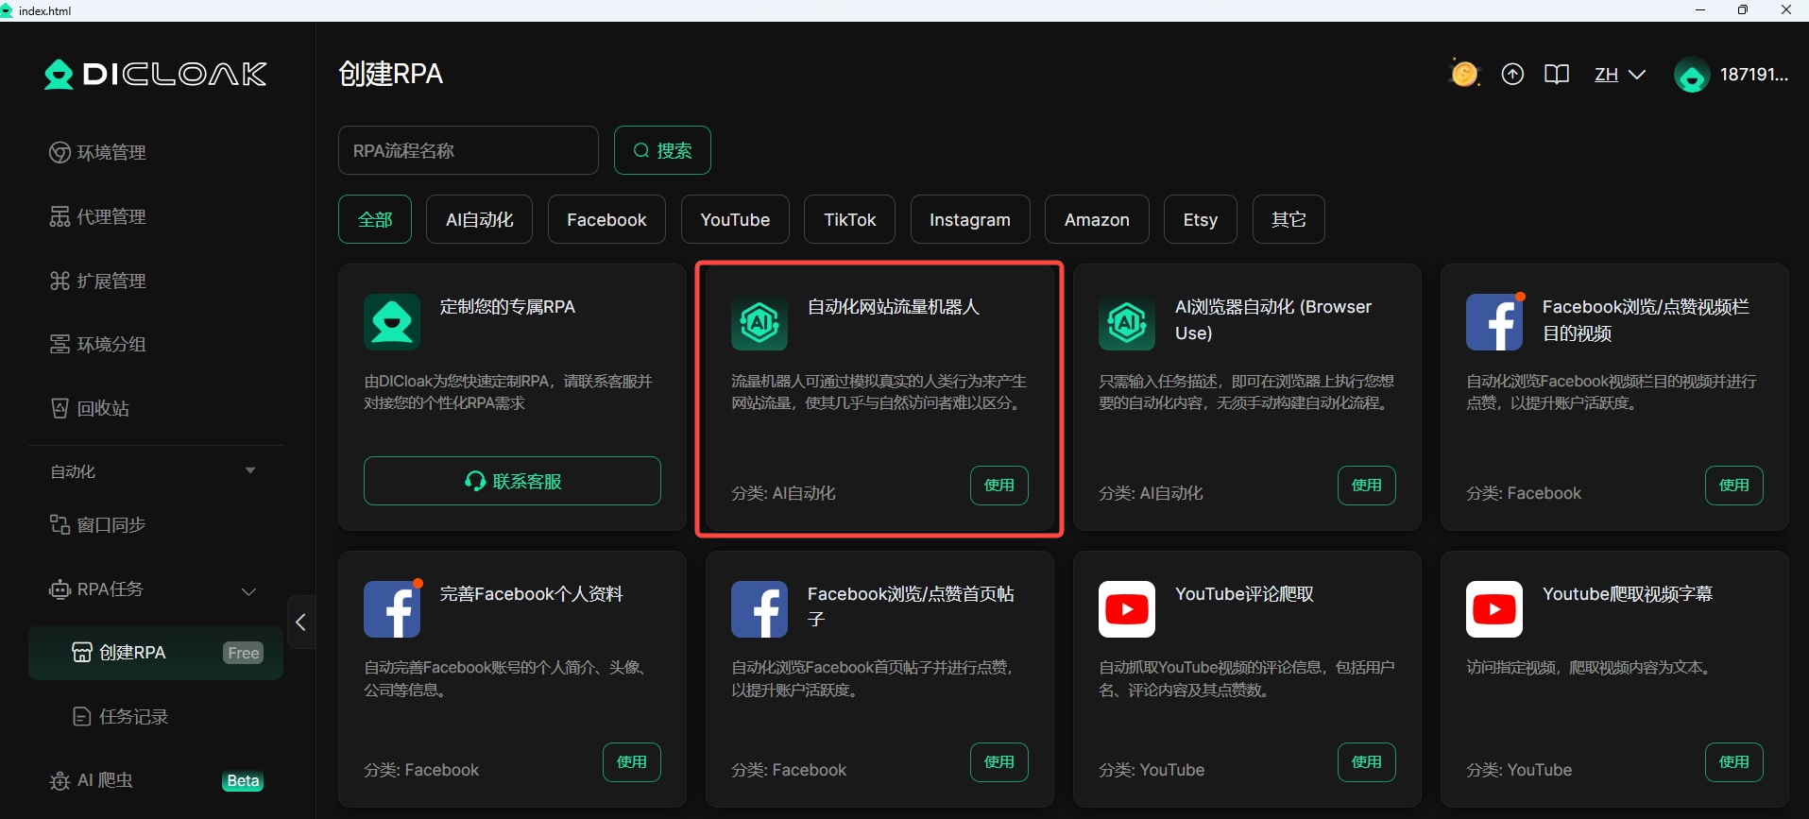This screenshot has height=819, width=1809.
Task: Click 使用 on 自动化网站流量机器人 card
Action: coord(999,486)
